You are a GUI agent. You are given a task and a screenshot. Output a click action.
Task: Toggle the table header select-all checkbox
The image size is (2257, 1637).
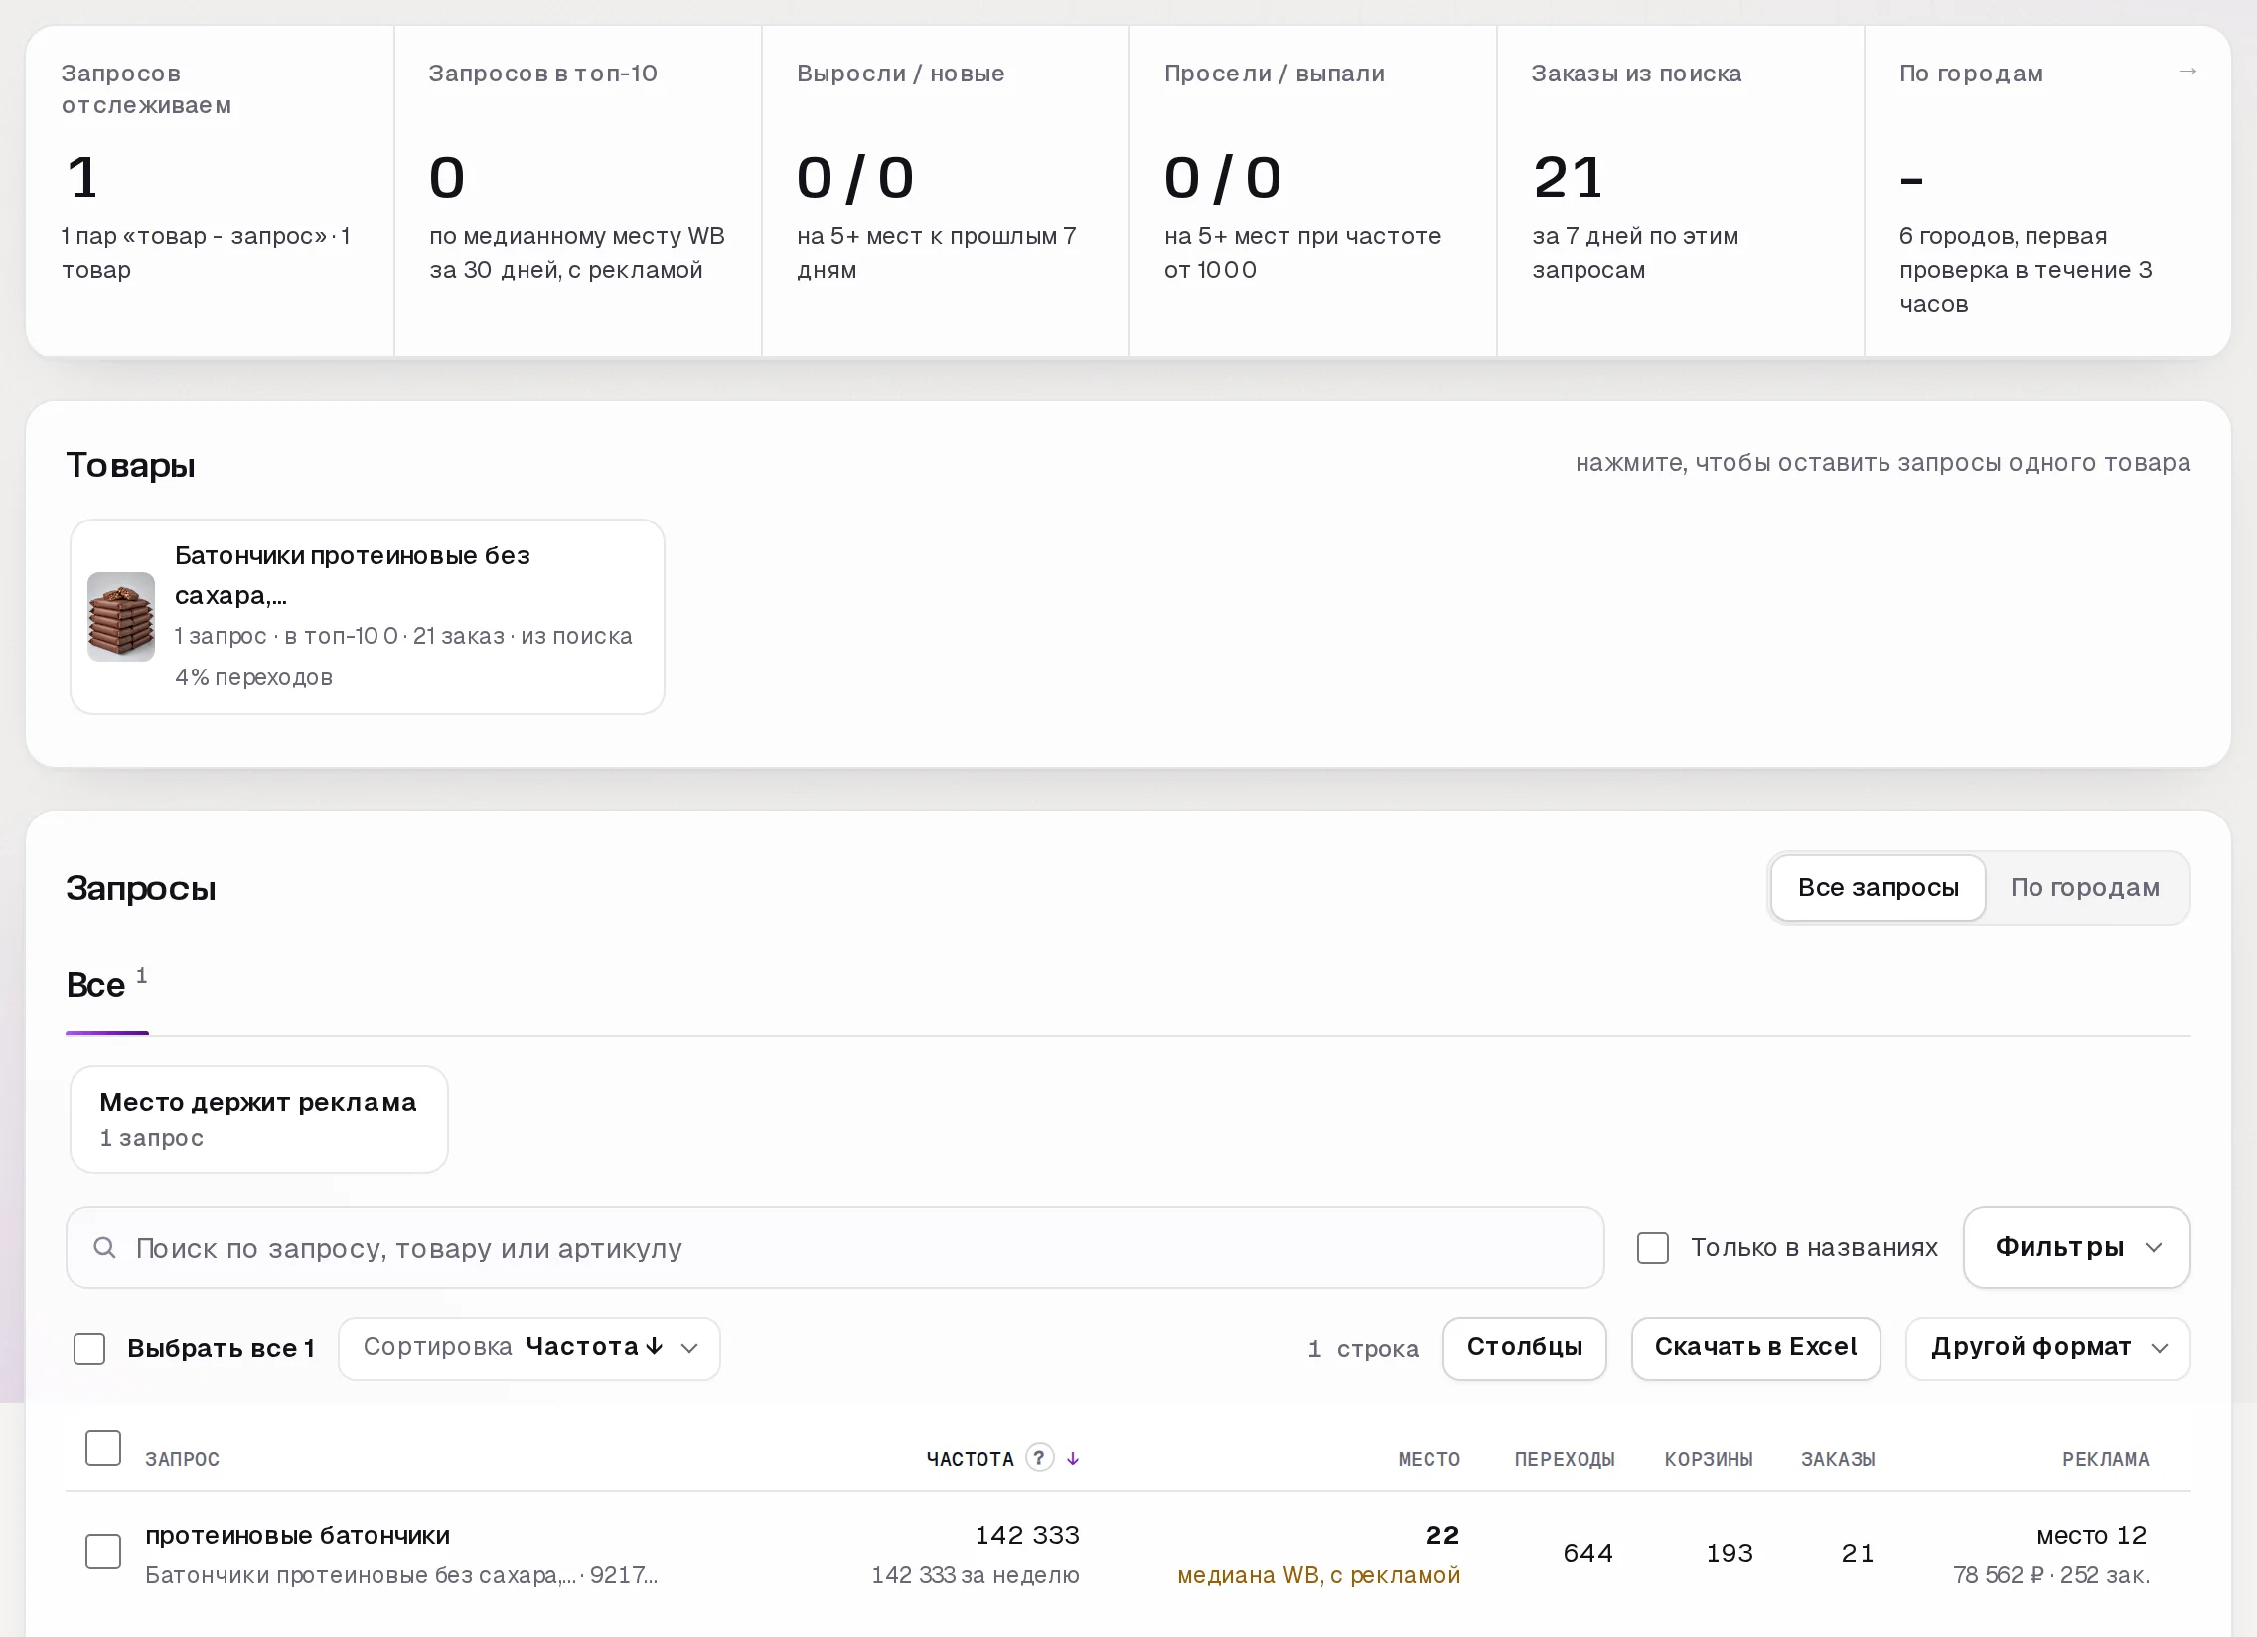(x=103, y=1448)
